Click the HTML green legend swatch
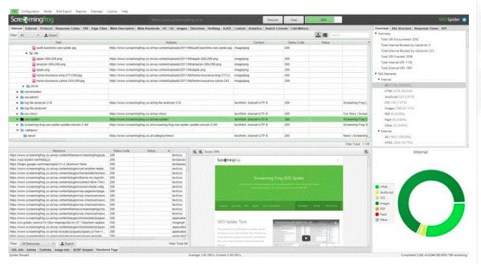 click(x=377, y=187)
